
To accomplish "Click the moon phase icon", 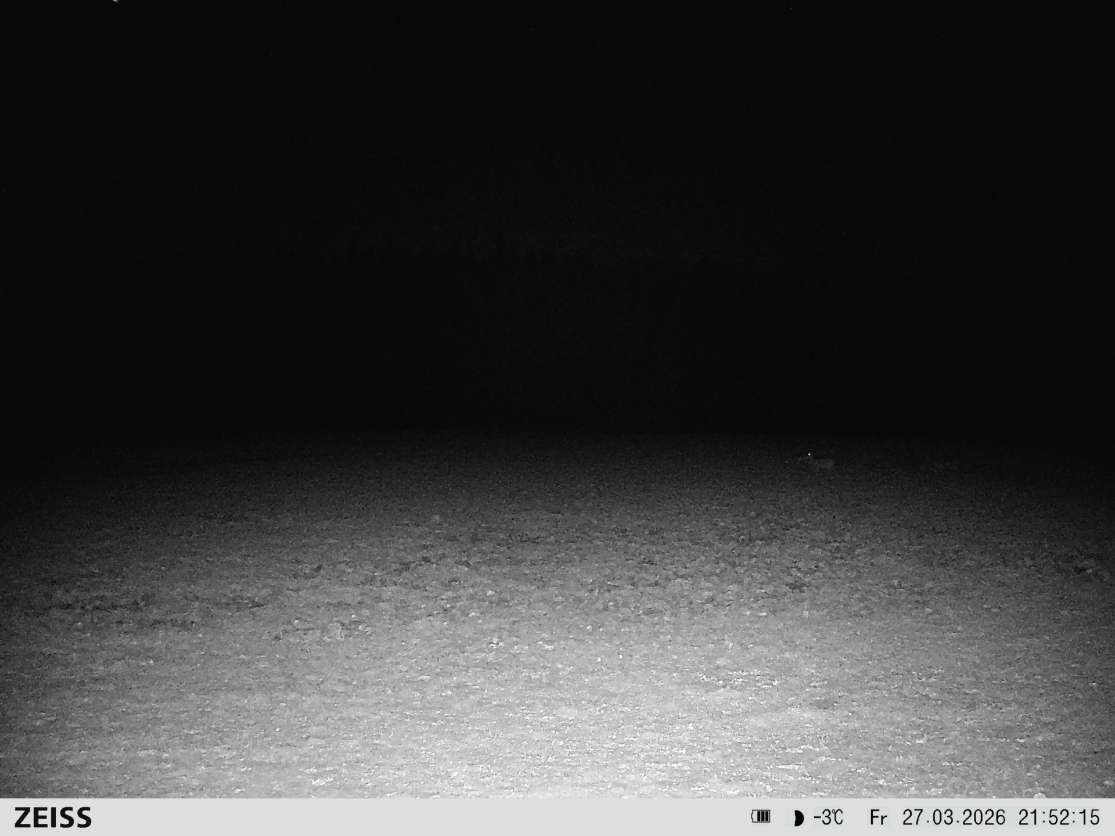I will [799, 818].
